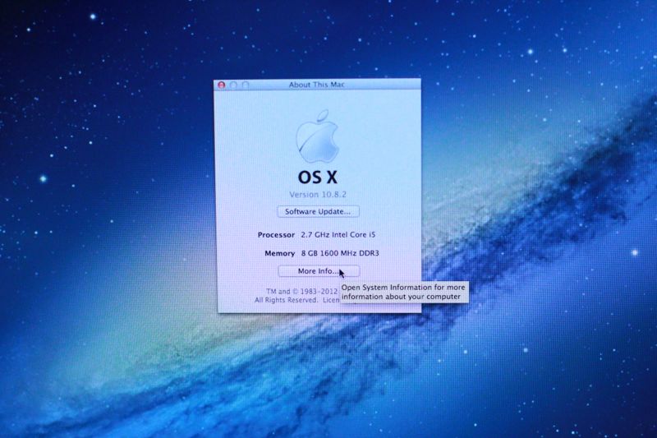
Task: Click the About This Mac title text
Action: 317,85
